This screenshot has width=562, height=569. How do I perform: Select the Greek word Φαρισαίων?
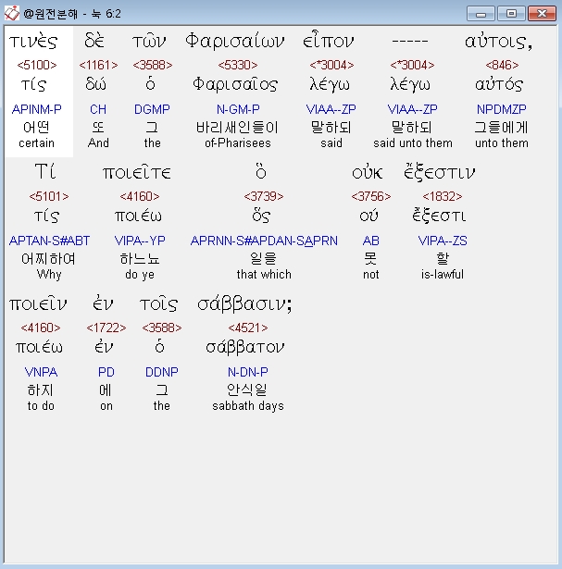point(235,41)
